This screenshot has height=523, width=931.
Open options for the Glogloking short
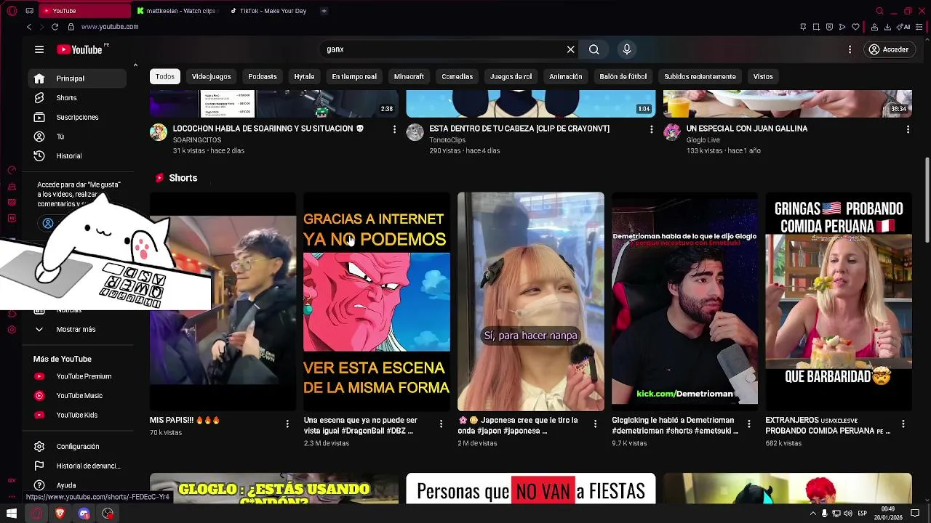(x=749, y=423)
